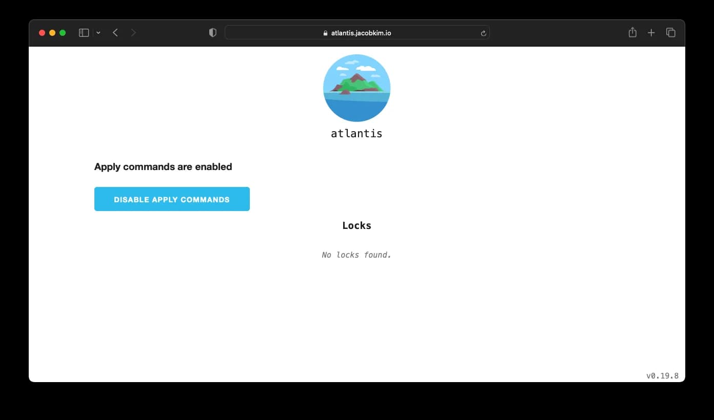Click the Locks section heading

356,225
